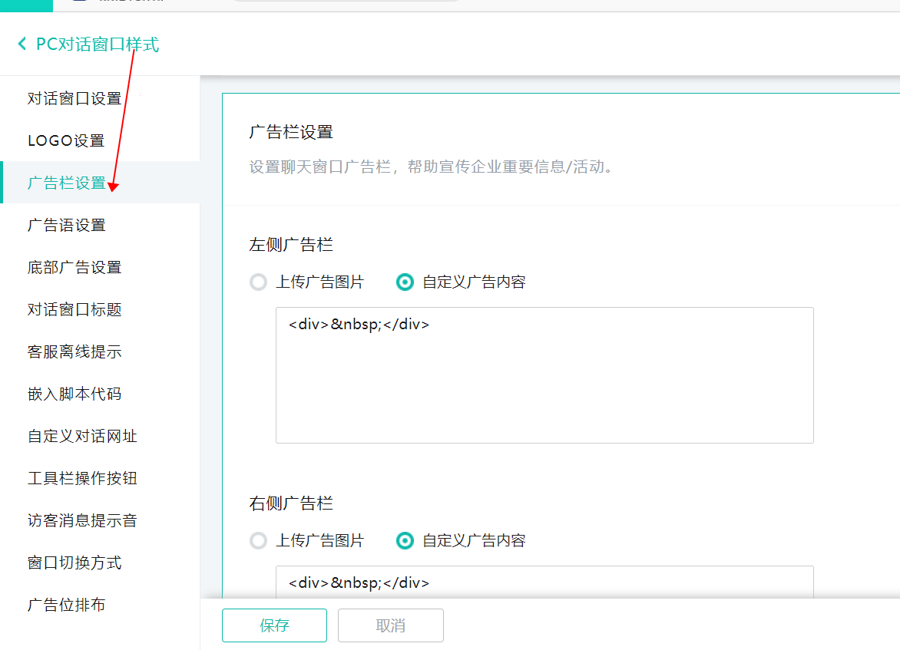
Task: Select 对话窗口标题 menu item
Action: [x=74, y=310]
